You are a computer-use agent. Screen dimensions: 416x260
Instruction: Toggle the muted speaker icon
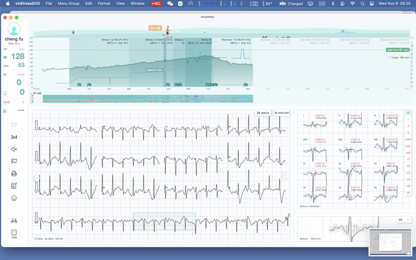click(14, 149)
